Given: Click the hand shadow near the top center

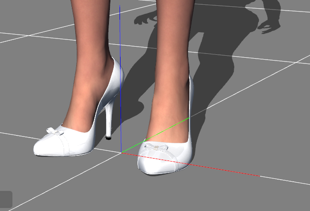Looking at the screenshot, I should 145,19.
